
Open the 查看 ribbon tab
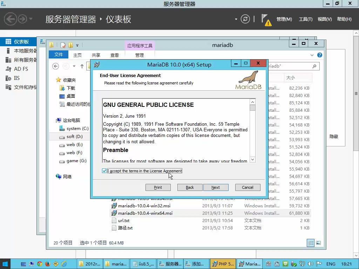click(x=115, y=55)
